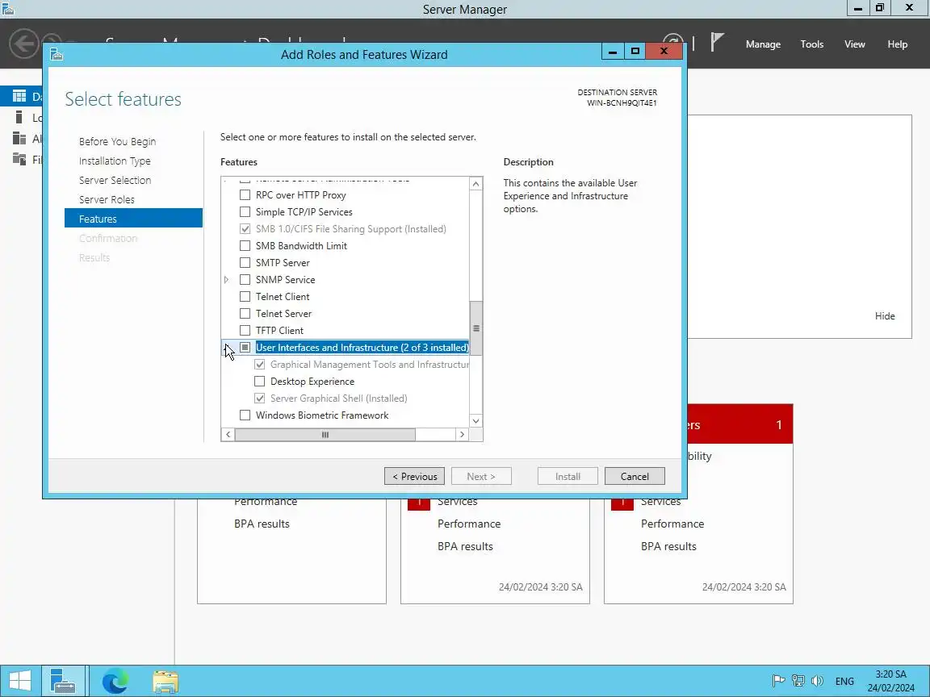Open the Help menu

click(x=897, y=44)
